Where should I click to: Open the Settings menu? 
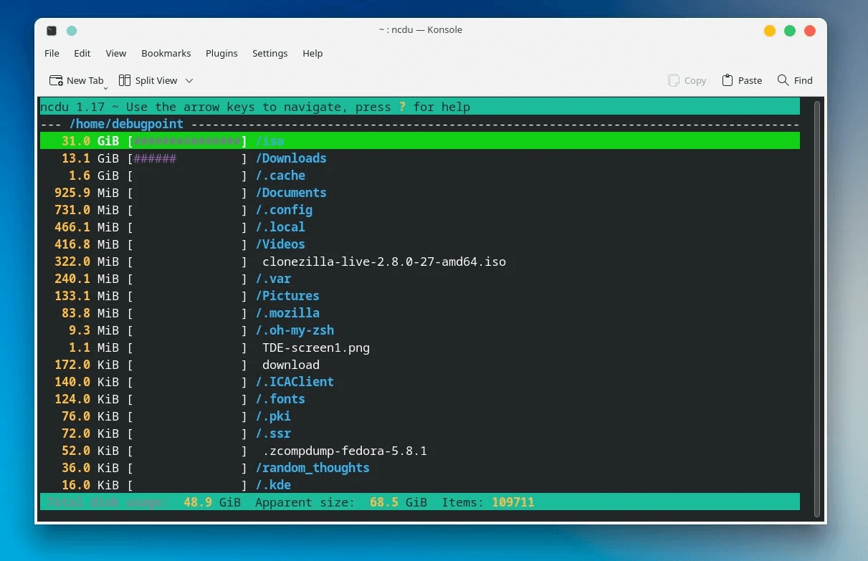click(x=270, y=53)
